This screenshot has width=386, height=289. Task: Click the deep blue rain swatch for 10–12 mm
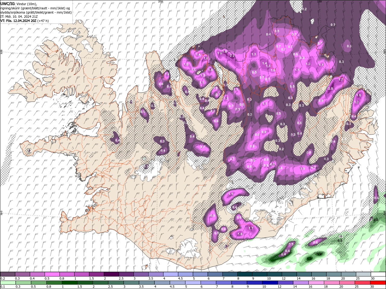tap(270, 283)
